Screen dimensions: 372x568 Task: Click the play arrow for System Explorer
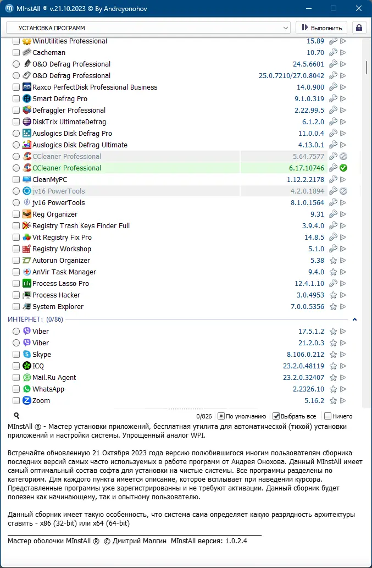coord(343,306)
